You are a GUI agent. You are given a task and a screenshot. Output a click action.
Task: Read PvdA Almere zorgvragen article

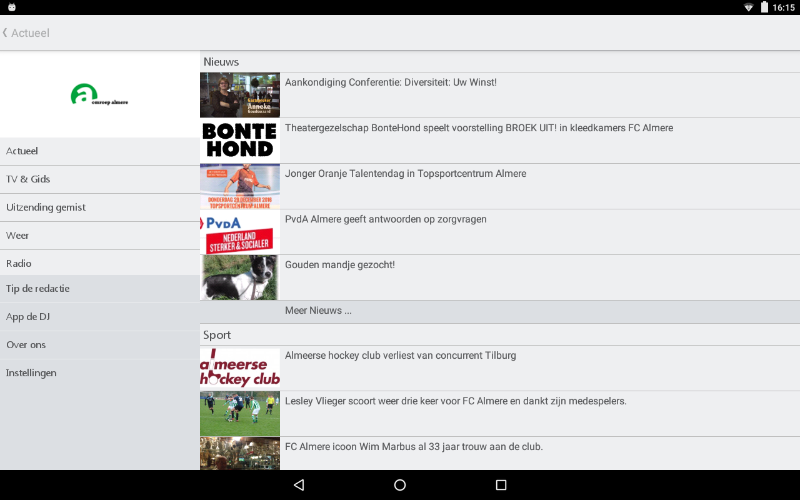500,232
